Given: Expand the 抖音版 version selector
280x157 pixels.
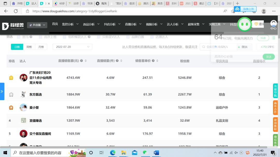Looking at the screenshot, I should click(37, 25).
